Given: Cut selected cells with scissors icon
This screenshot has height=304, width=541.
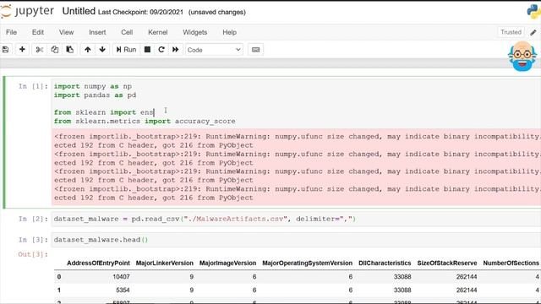Looking at the screenshot, I should (40, 50).
